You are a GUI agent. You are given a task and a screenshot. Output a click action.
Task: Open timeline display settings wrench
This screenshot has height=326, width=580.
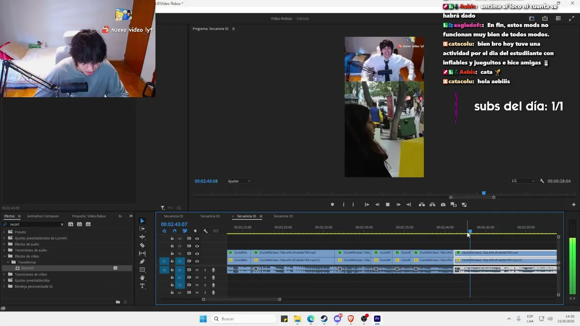[x=205, y=231]
